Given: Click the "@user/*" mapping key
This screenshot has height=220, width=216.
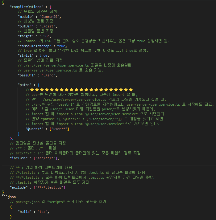Looking at the screenshot, I should (35, 129).
